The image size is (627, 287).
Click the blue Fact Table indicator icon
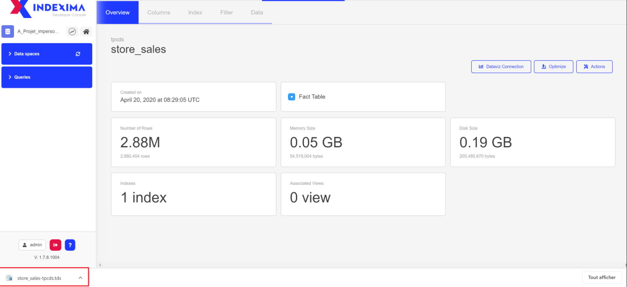[292, 97]
